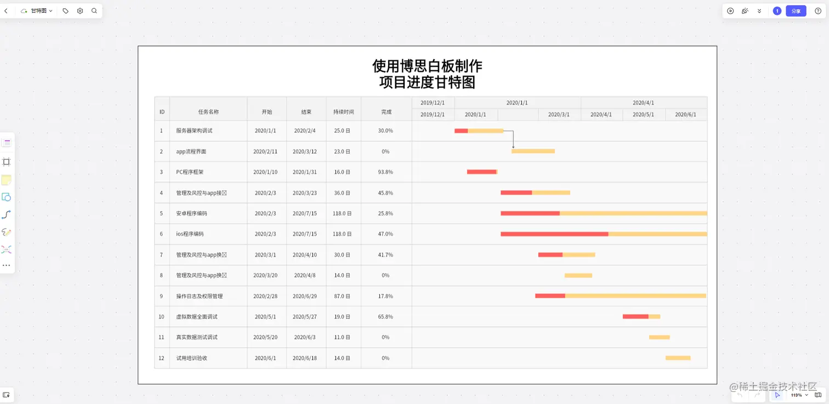
Task: Select the mind map tool
Action: (x=7, y=249)
